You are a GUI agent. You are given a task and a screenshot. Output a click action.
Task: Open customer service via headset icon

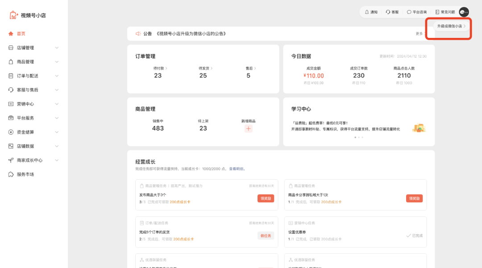pos(388,12)
